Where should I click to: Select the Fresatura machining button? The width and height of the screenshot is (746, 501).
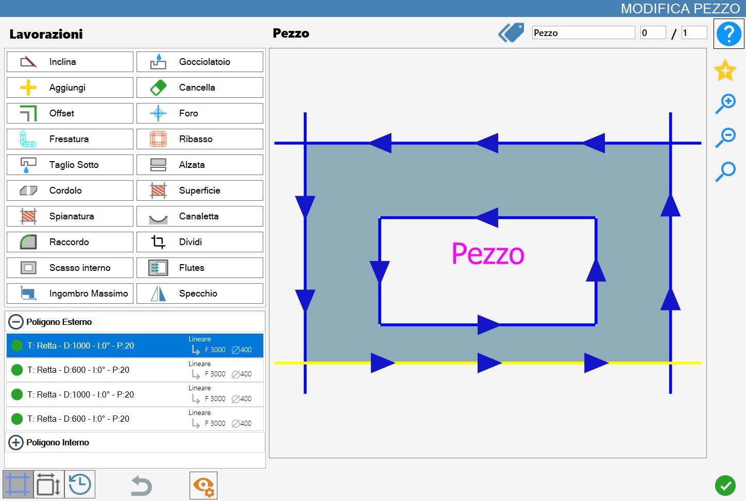70,139
